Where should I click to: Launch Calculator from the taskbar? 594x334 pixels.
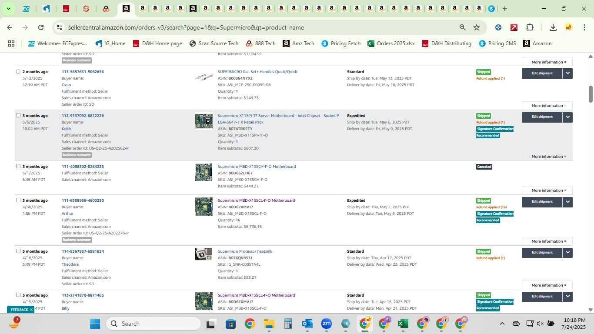coord(288,324)
